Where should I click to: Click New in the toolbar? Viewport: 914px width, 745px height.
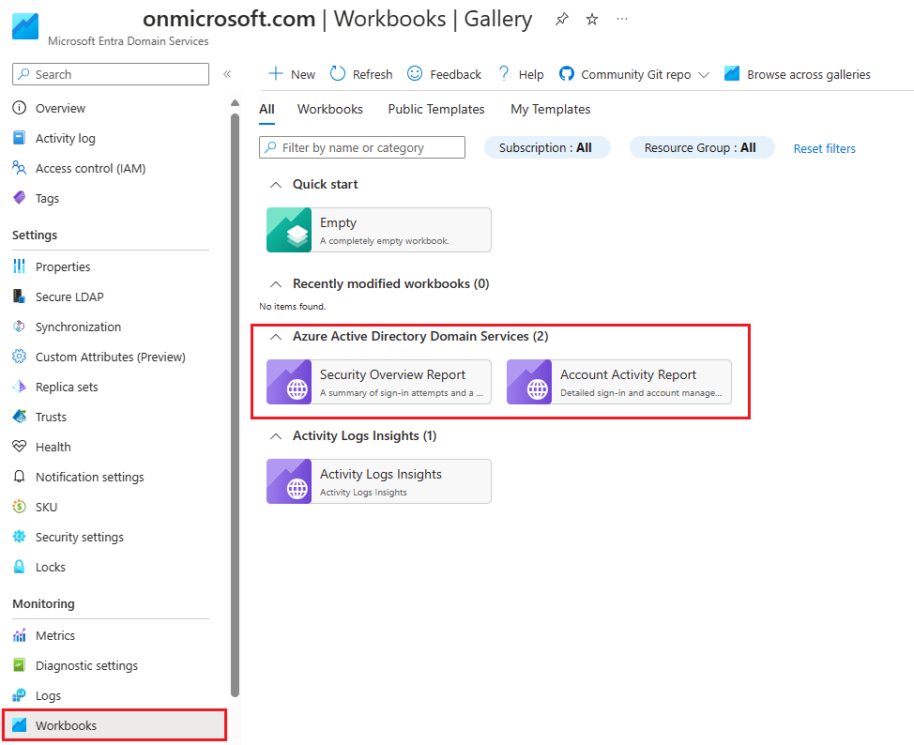coord(292,74)
